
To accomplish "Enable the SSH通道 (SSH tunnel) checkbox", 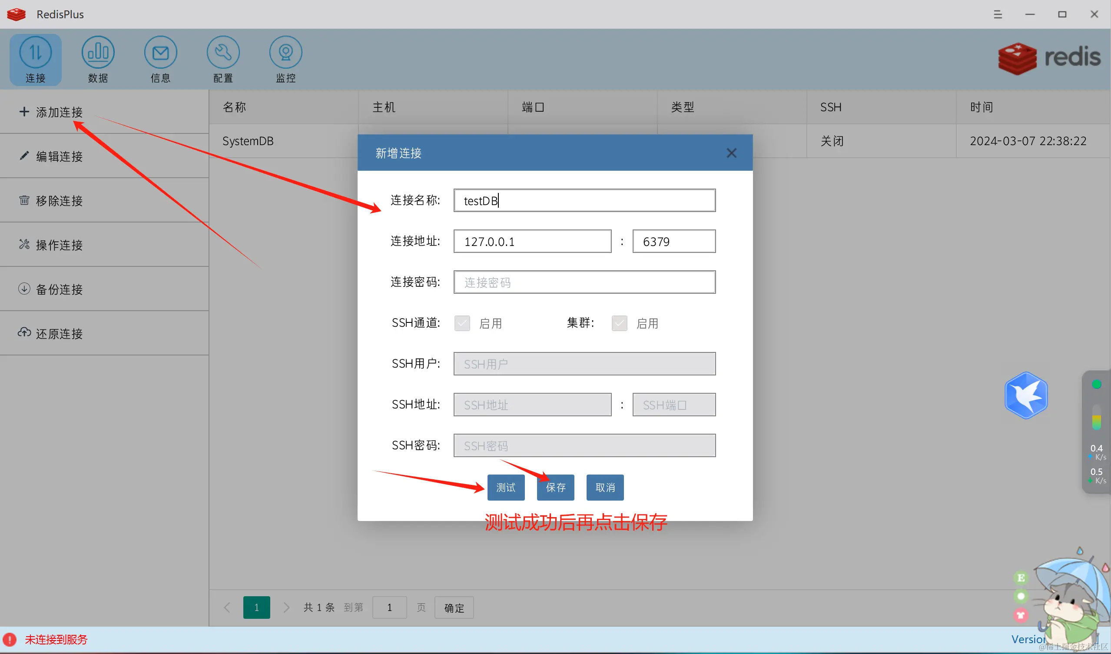I will (462, 323).
